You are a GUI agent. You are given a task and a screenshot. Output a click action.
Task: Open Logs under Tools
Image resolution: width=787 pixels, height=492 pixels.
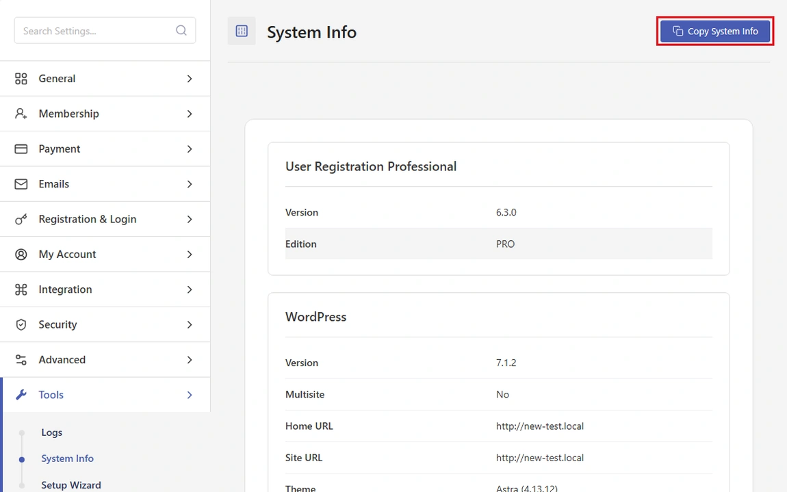click(52, 432)
